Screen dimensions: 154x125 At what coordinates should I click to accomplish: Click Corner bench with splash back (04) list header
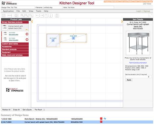[x=15, y=27]
